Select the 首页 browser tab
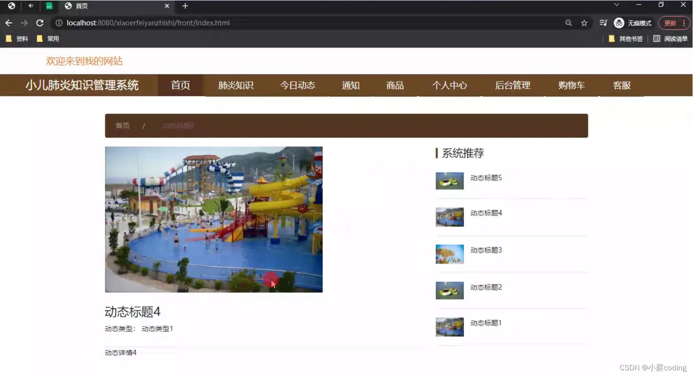 116,6
